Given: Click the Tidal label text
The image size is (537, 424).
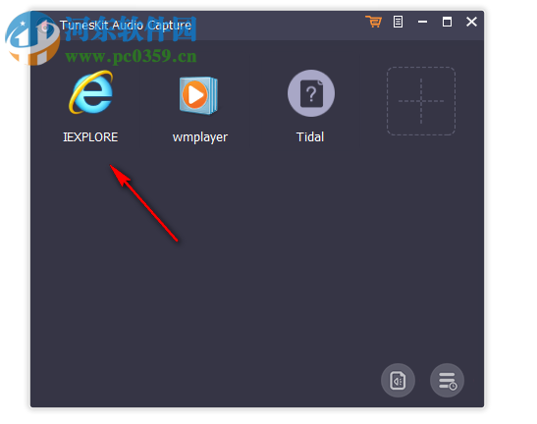Looking at the screenshot, I should coord(310,137).
